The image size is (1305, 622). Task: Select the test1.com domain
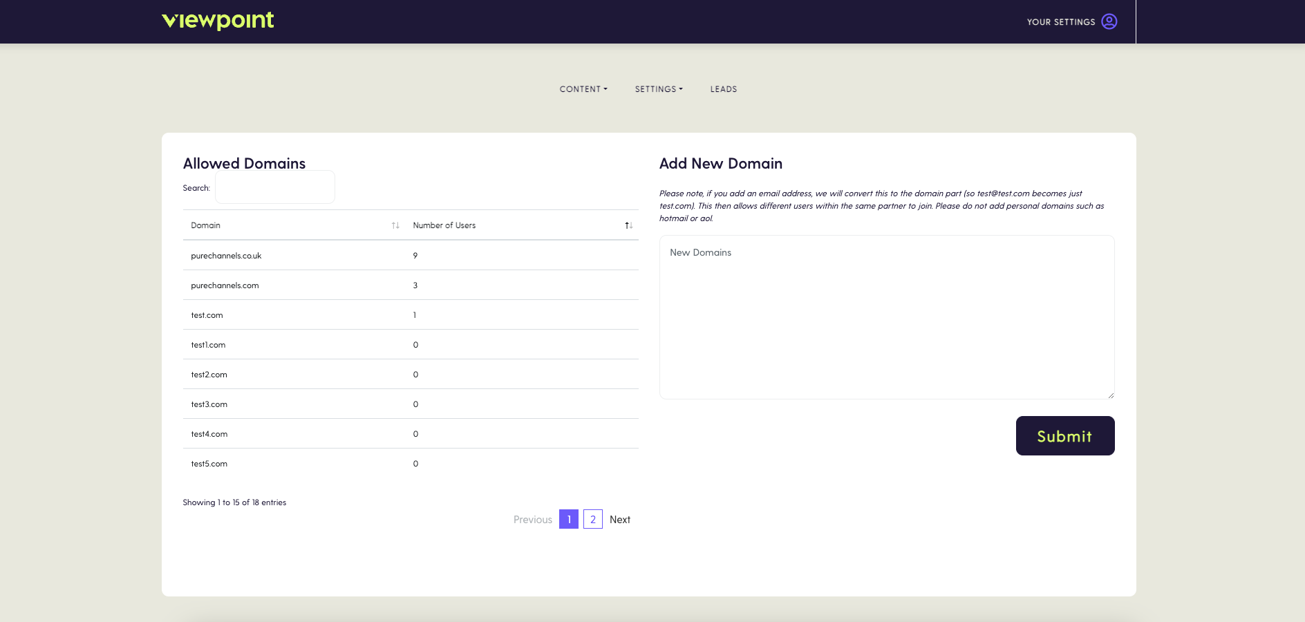point(208,345)
